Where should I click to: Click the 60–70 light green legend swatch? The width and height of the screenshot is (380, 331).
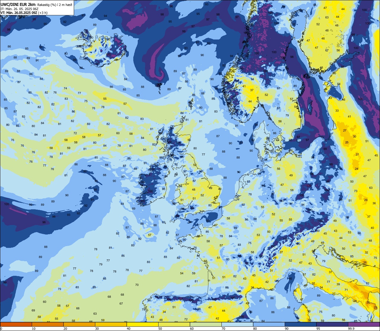coord(206,324)
